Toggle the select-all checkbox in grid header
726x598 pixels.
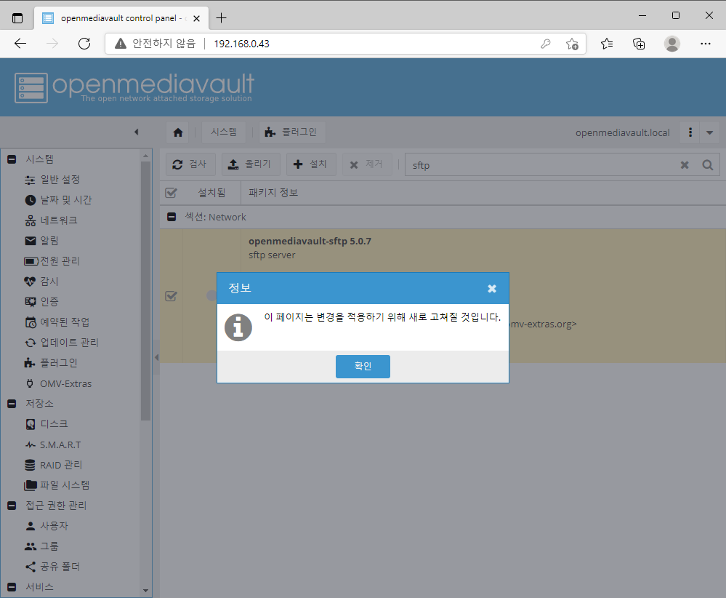(x=171, y=192)
